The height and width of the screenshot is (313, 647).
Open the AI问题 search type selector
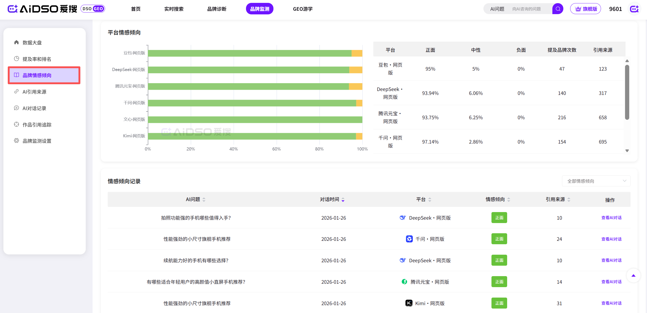coord(497,9)
